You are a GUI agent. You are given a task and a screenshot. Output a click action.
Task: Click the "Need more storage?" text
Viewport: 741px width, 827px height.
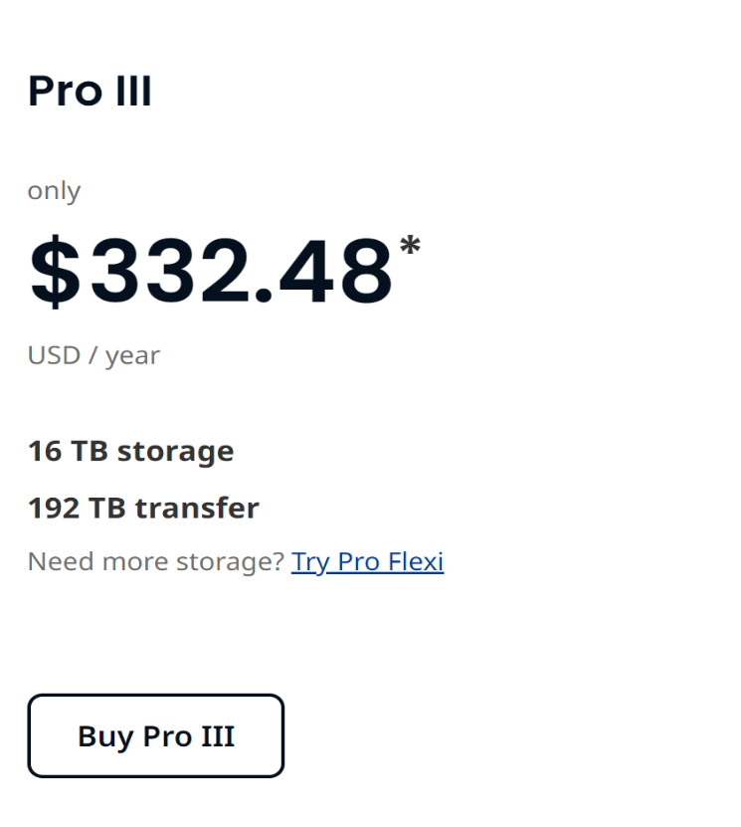156,561
